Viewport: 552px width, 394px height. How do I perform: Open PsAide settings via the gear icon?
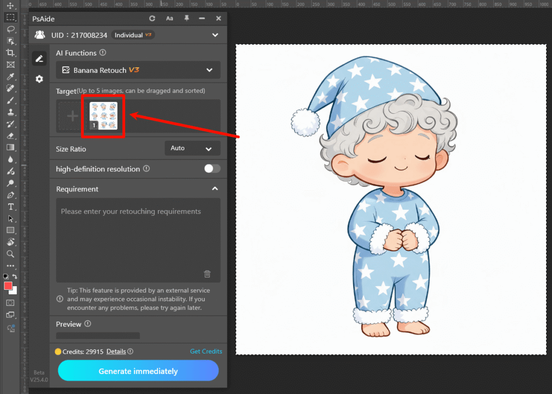[x=39, y=79]
